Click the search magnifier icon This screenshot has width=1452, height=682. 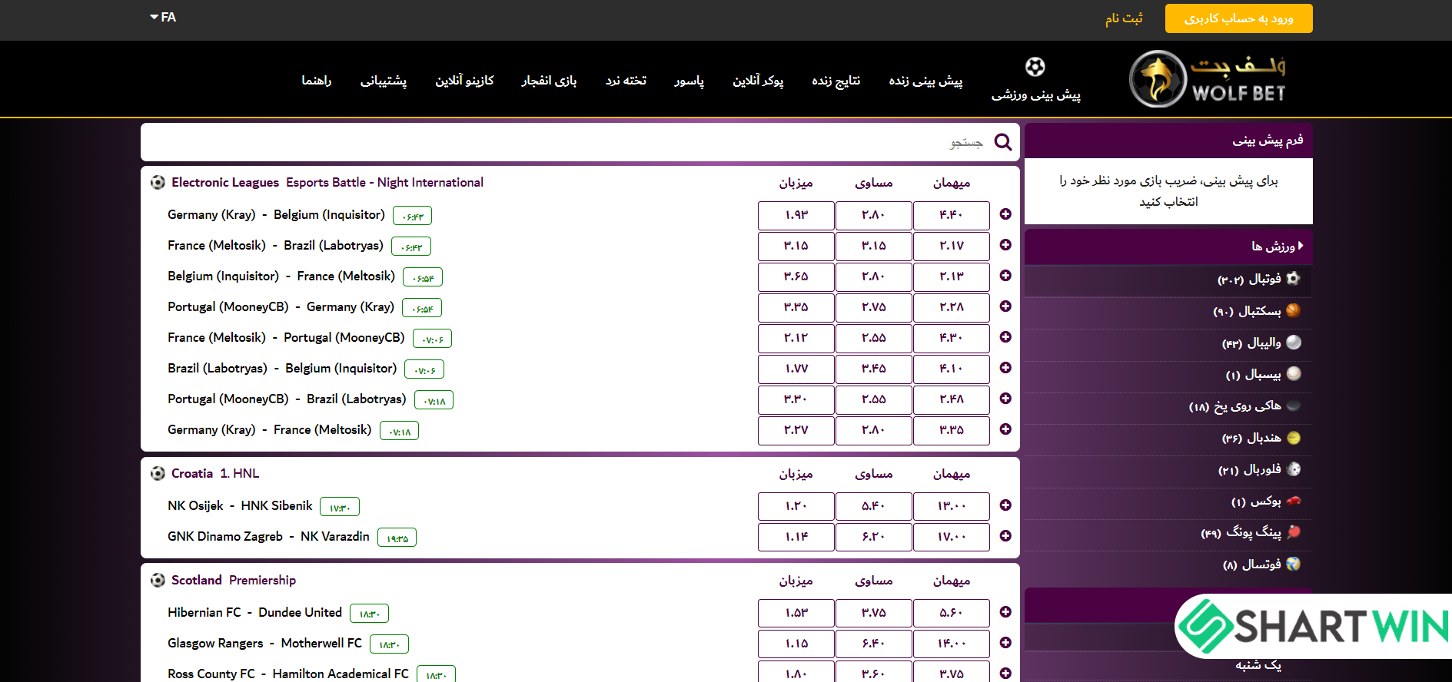[x=1003, y=141]
